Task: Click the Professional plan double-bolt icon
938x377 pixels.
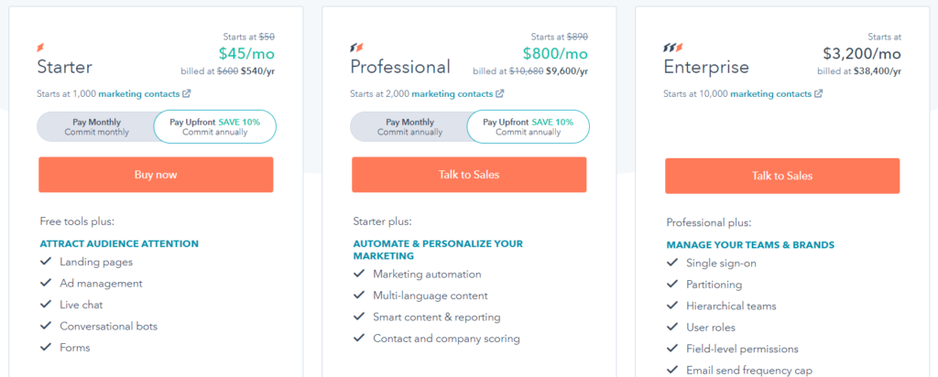Action: coord(356,48)
